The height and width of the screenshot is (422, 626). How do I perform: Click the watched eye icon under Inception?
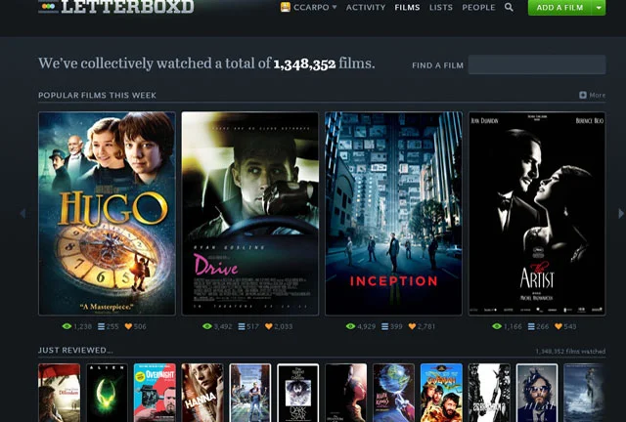350,326
